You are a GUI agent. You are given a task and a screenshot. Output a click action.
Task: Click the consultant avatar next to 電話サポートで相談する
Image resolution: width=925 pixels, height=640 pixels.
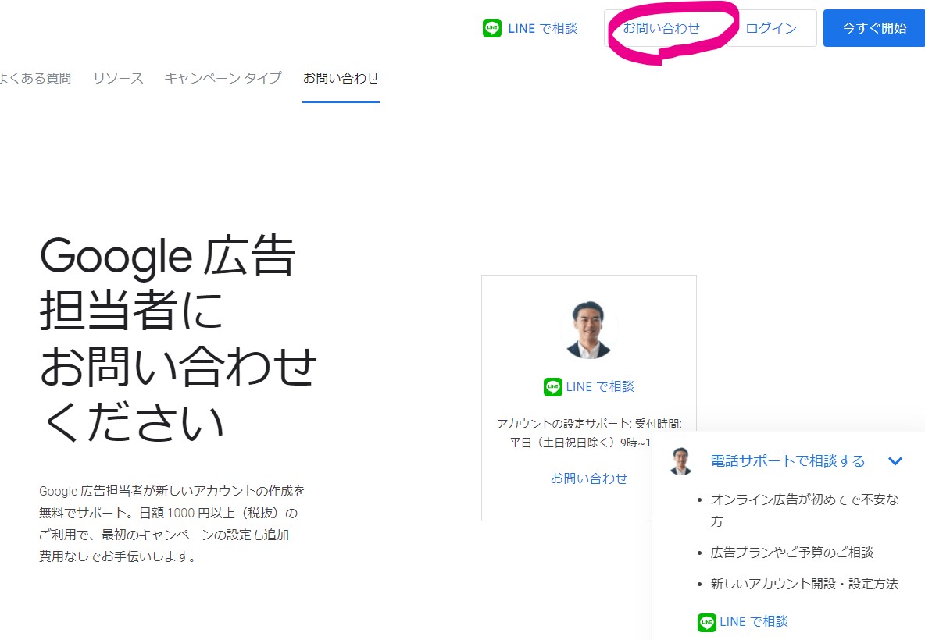680,460
